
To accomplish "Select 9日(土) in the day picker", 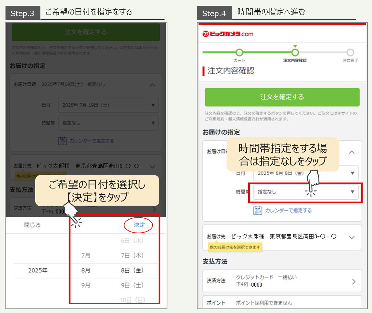I will click(132, 285).
